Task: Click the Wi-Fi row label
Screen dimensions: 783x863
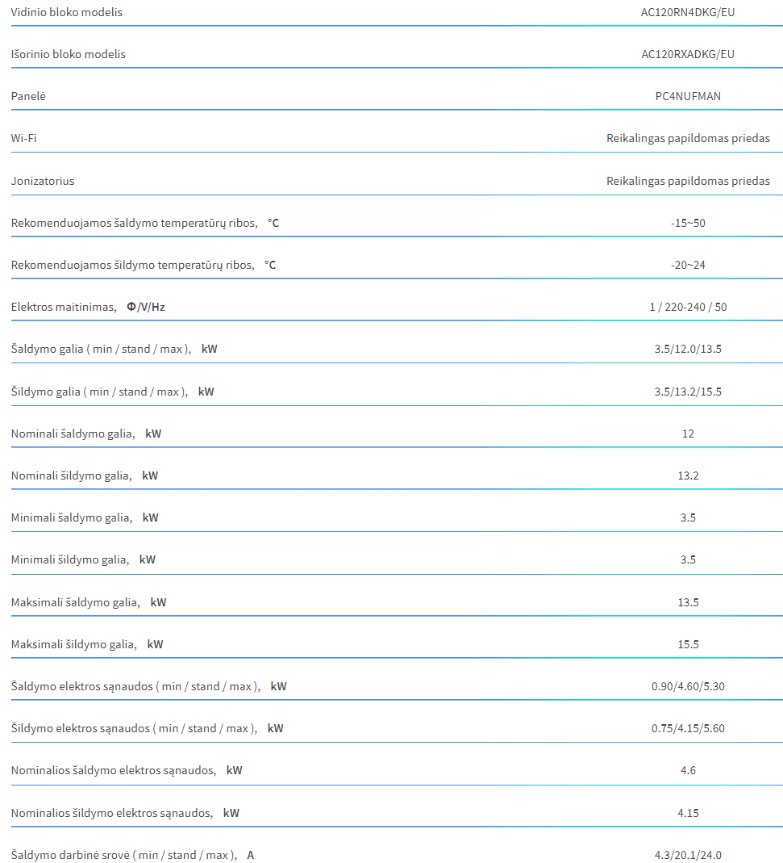Action: click(23, 138)
